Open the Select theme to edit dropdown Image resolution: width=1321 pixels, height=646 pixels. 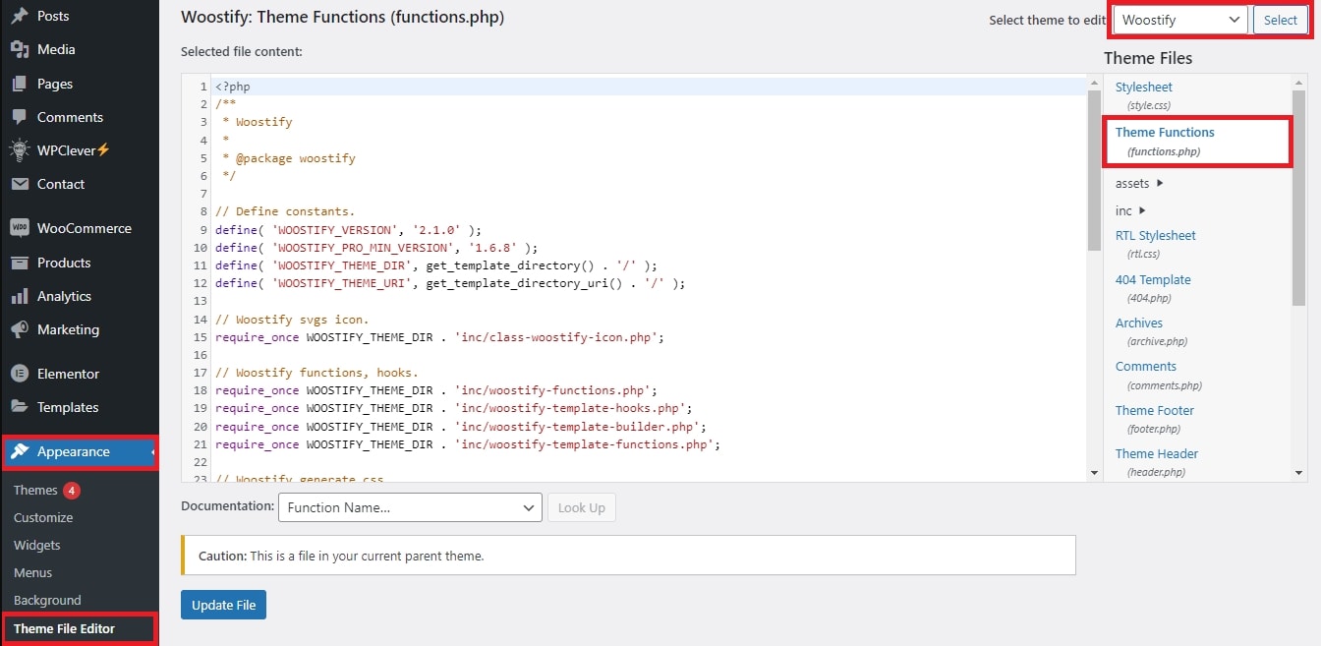pos(1181,20)
